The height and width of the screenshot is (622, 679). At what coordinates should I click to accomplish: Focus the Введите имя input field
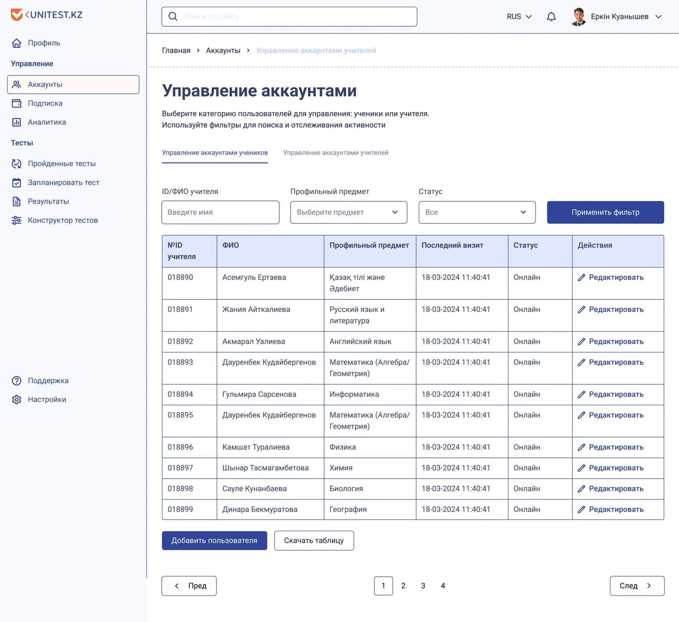click(220, 212)
